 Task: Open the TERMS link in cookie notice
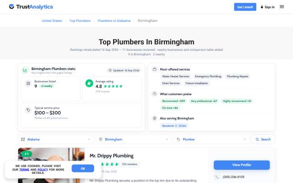click(x=24, y=170)
